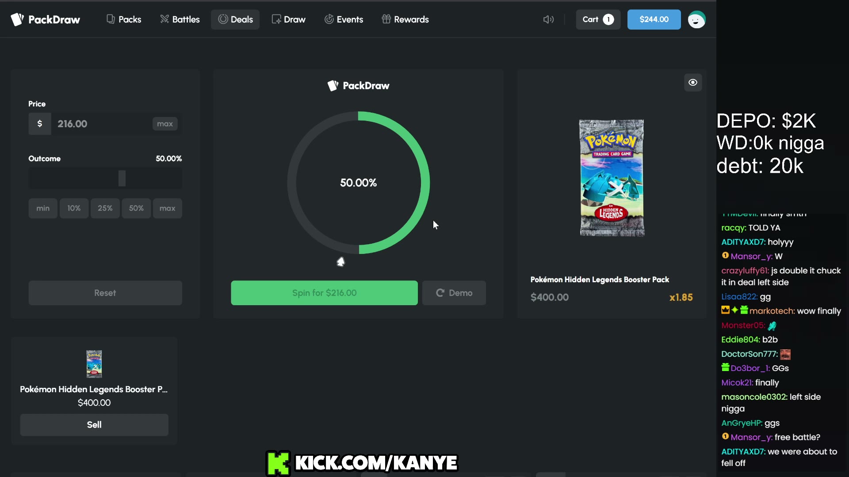The width and height of the screenshot is (849, 477).
Task: Mute site sound with speaker icon
Action: coord(548,19)
